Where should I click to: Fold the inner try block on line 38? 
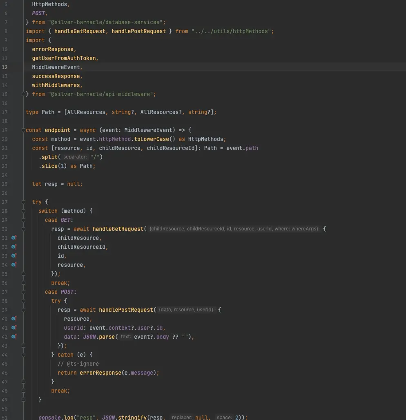23,301
